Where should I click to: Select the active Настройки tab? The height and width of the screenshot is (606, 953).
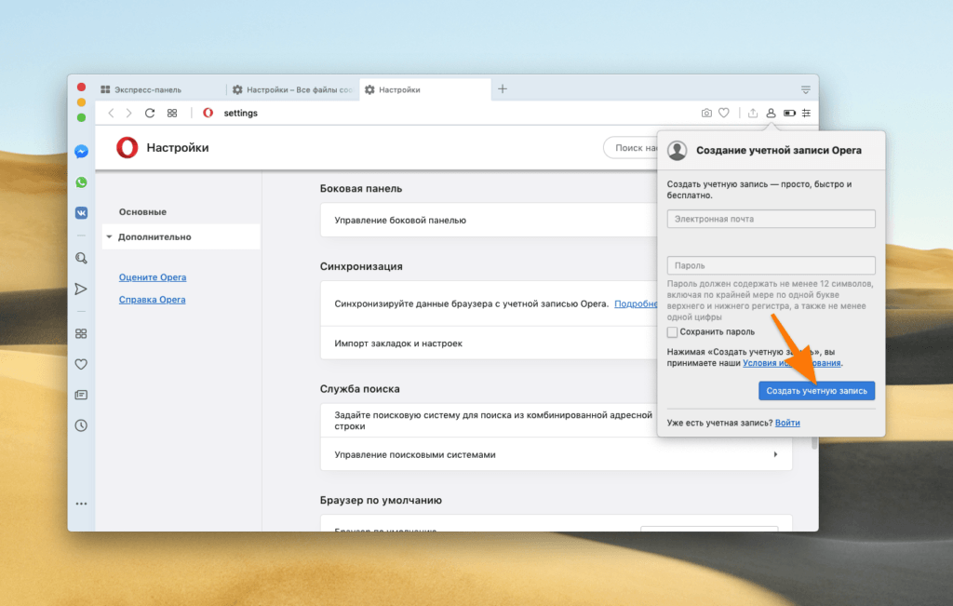click(424, 90)
